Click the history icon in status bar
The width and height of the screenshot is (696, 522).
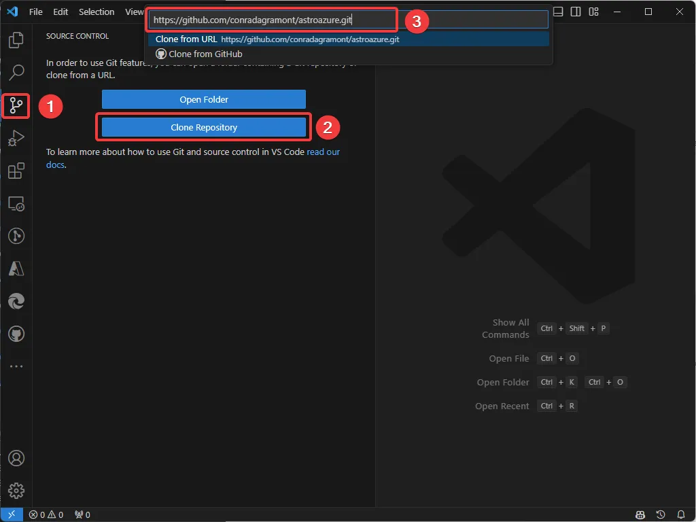coord(661,515)
